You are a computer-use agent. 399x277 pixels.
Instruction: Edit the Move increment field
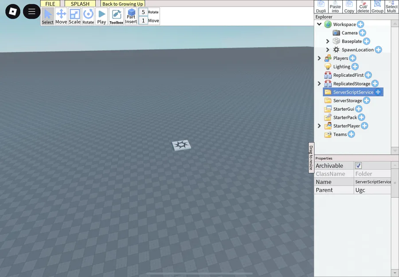[x=143, y=20]
